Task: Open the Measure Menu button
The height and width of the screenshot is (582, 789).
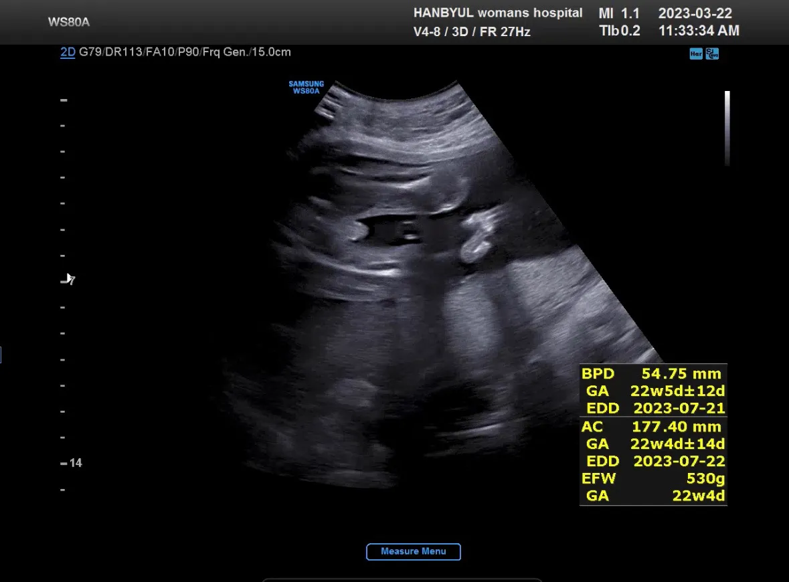Action: pos(413,551)
